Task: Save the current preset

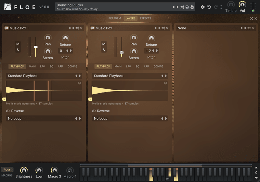Action: 187,7
